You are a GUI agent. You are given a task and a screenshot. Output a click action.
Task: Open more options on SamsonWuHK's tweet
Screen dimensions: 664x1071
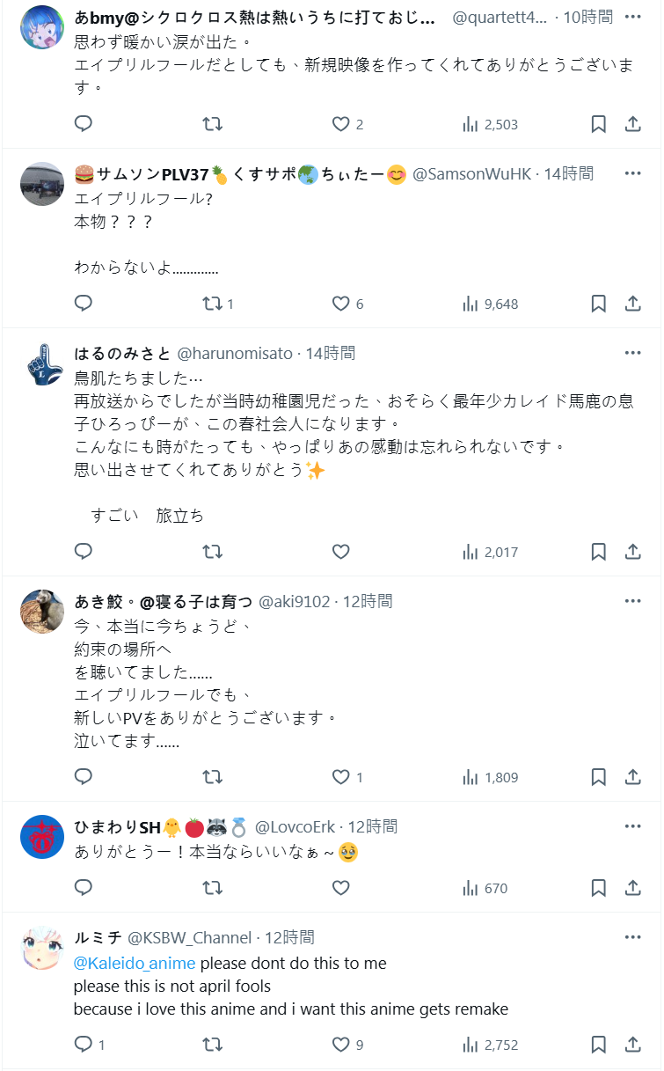coord(632,173)
